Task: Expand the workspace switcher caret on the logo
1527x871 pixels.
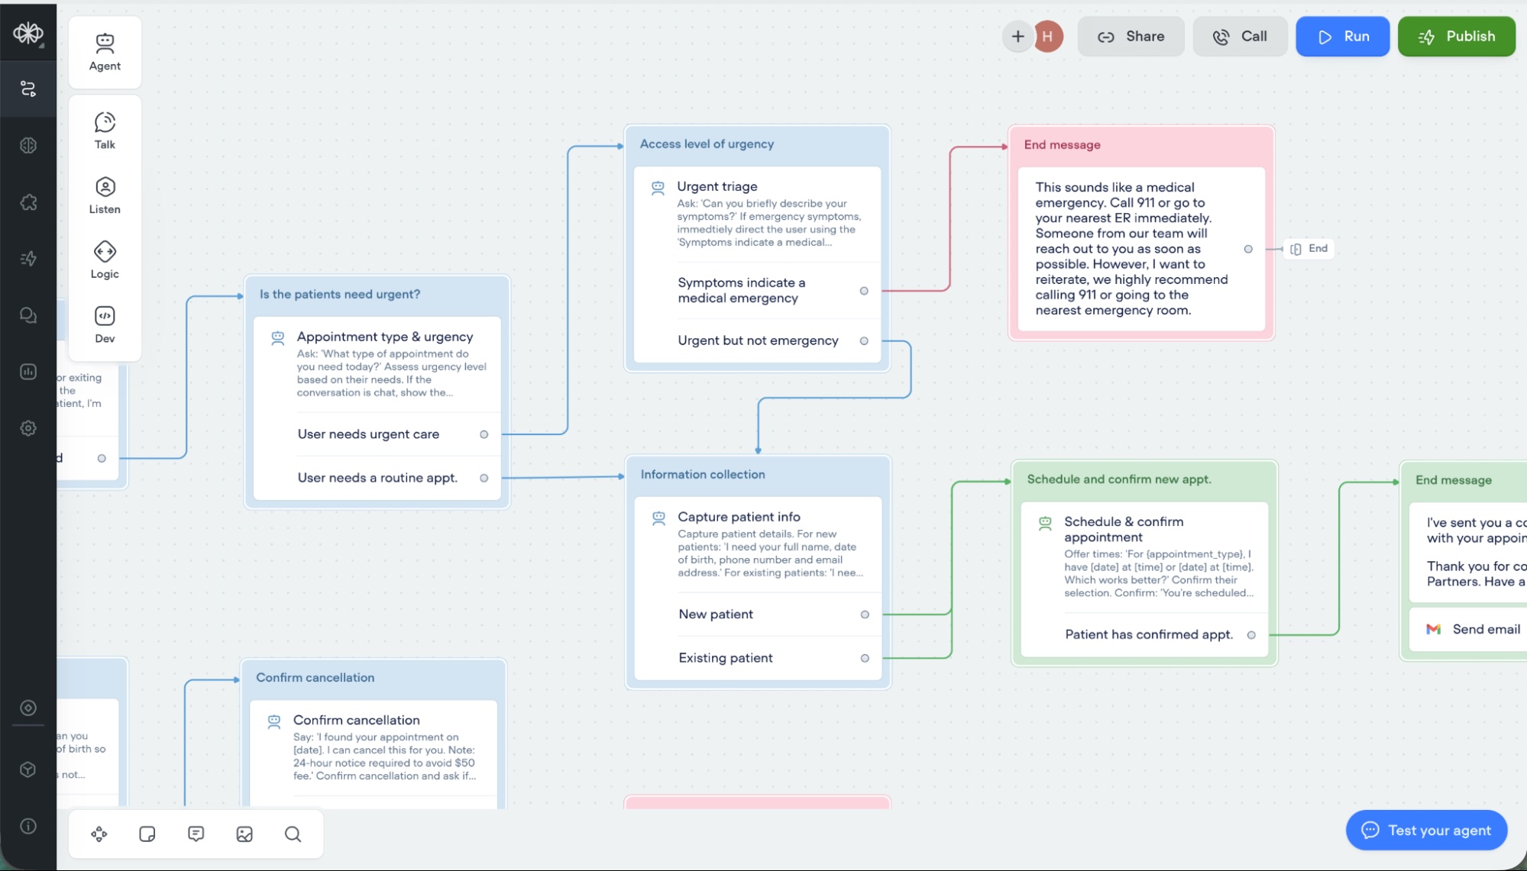Action: tap(42, 46)
